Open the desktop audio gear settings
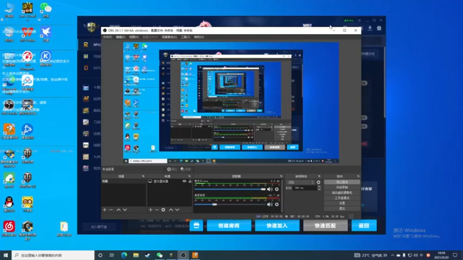The width and height of the screenshot is (463, 260). [277, 205]
